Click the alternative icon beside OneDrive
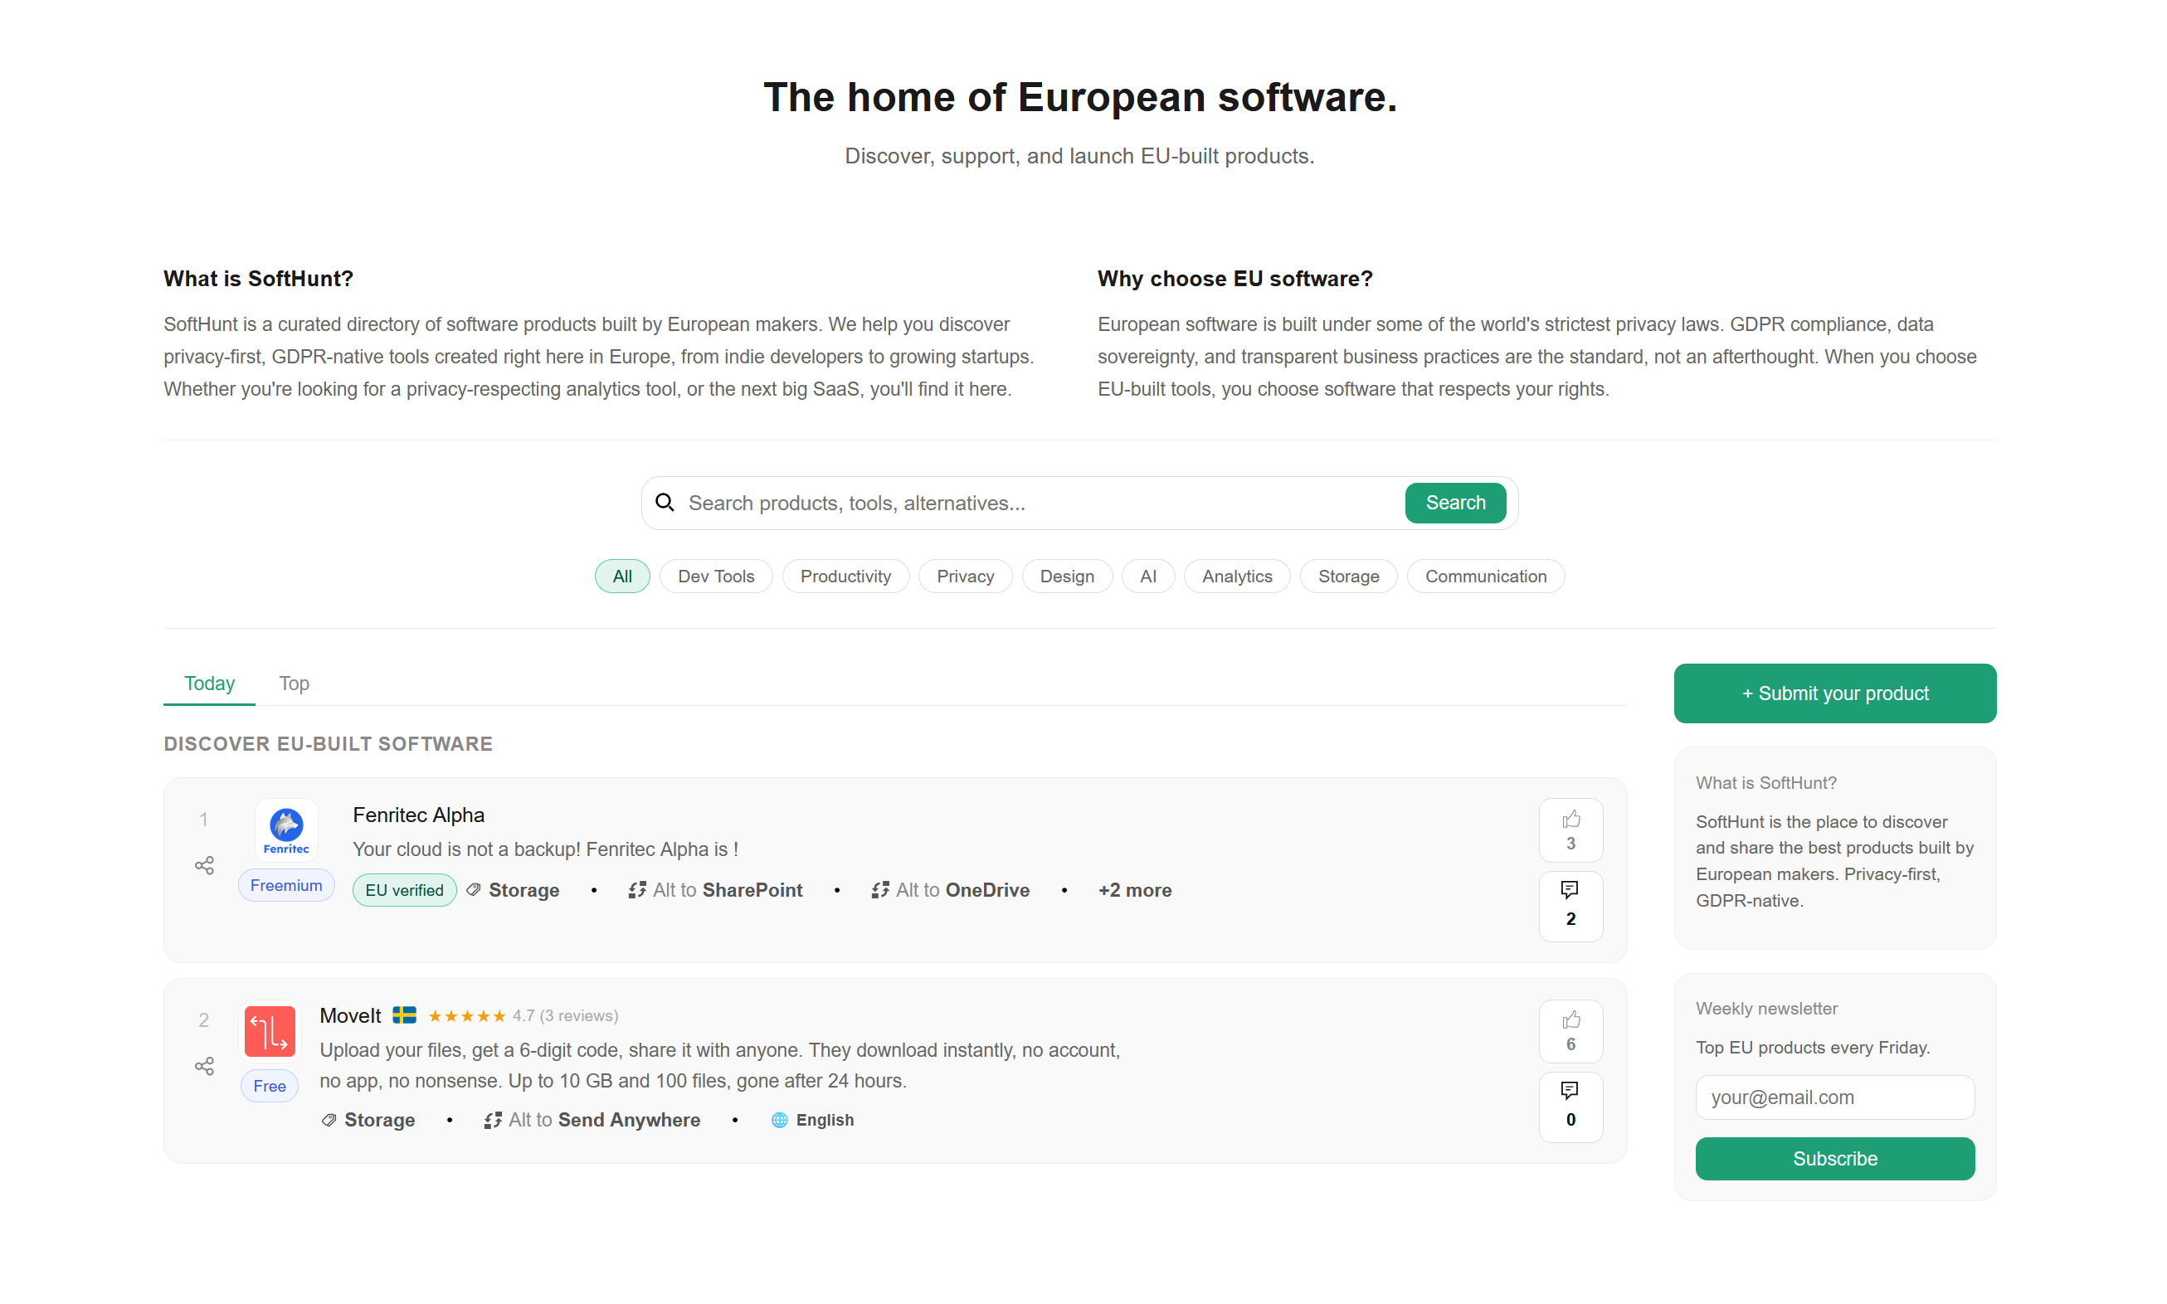Screen dimensions: 2167x1304 tap(880, 890)
